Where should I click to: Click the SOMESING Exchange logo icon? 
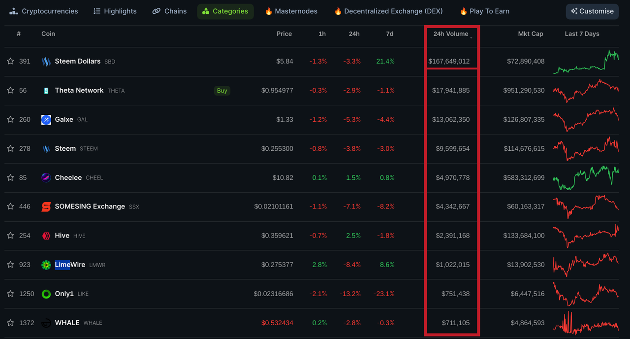point(46,207)
